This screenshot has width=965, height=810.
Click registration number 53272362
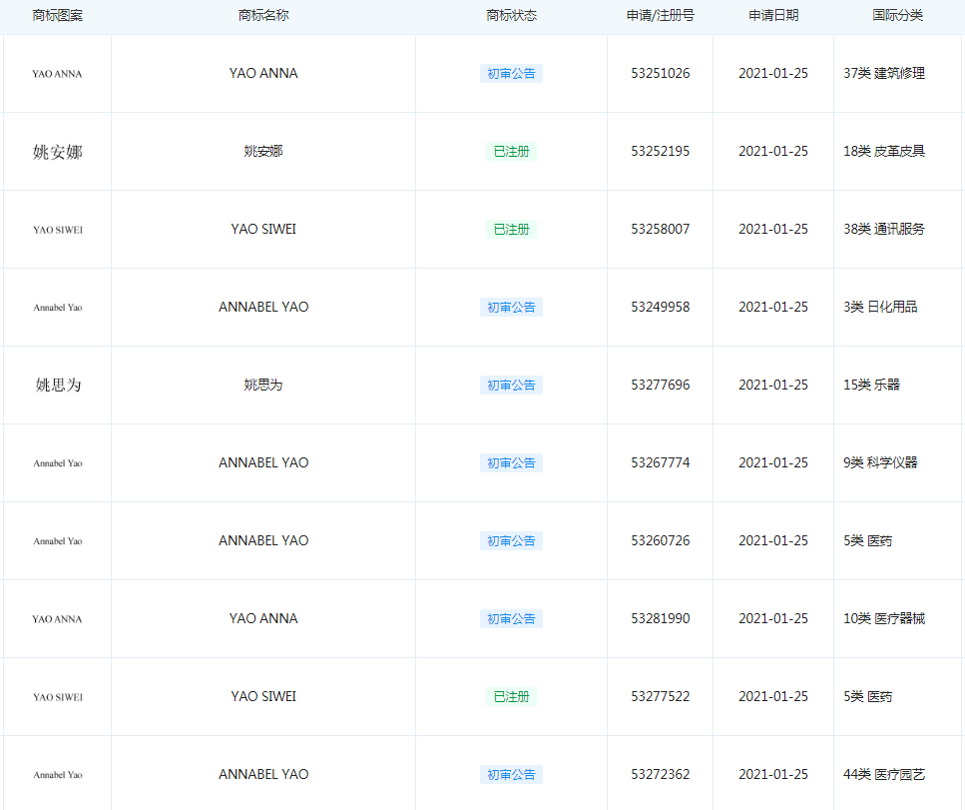661,774
